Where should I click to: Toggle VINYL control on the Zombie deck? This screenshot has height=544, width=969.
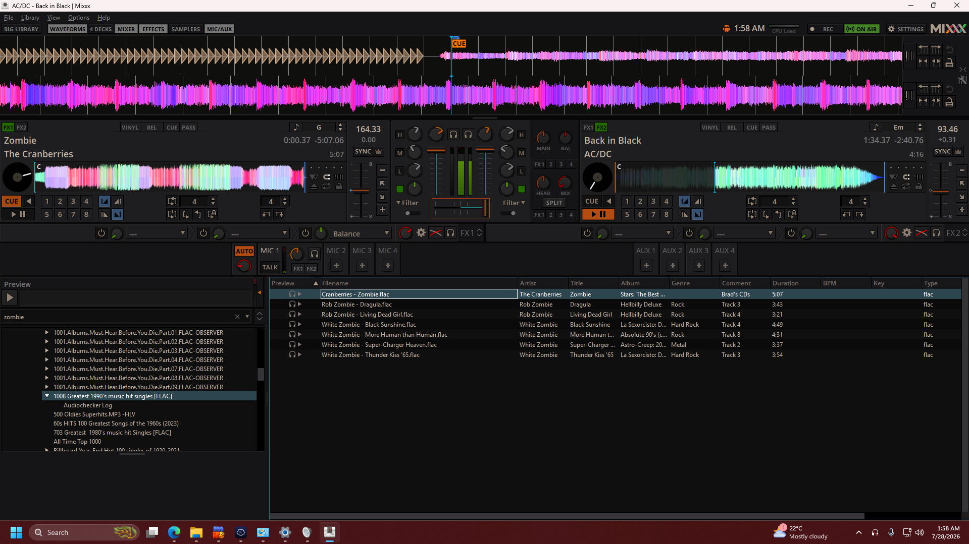(x=130, y=128)
